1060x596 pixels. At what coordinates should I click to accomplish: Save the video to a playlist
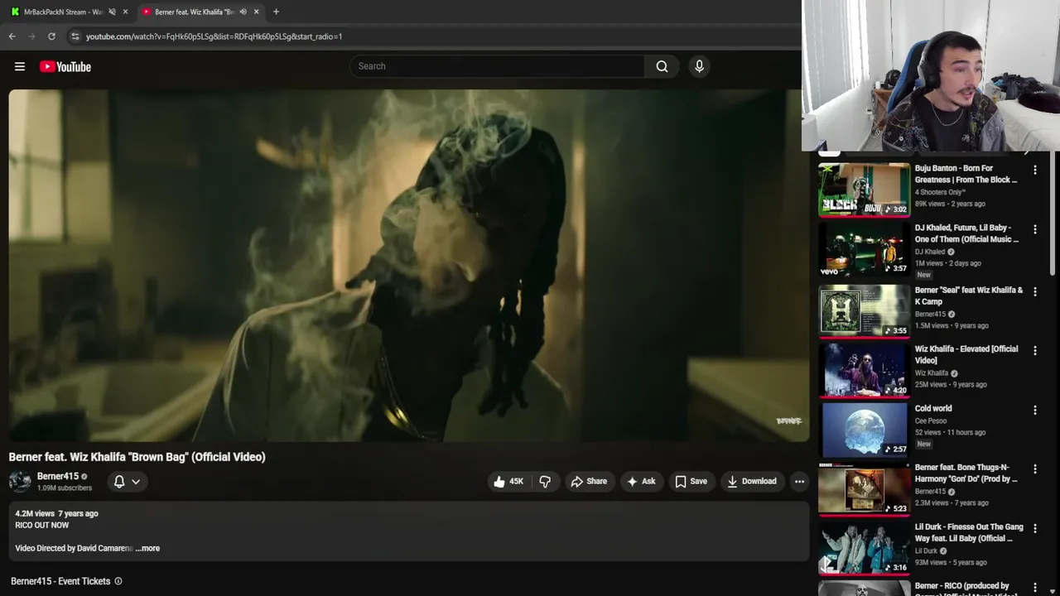click(x=691, y=481)
